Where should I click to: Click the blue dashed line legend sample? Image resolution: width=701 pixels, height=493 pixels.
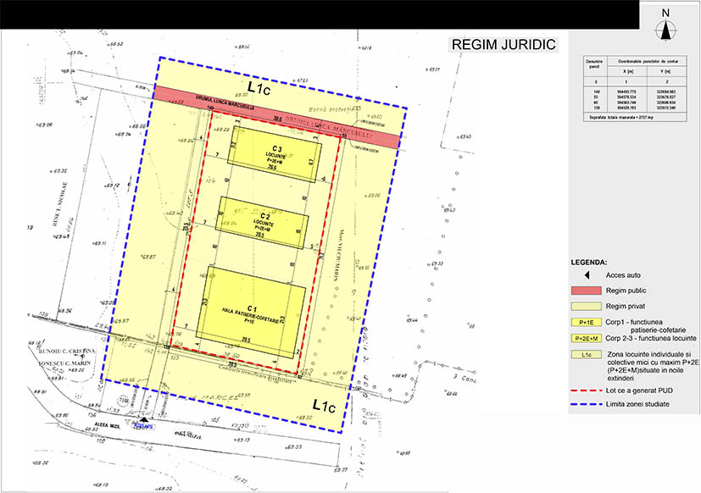[586, 404]
